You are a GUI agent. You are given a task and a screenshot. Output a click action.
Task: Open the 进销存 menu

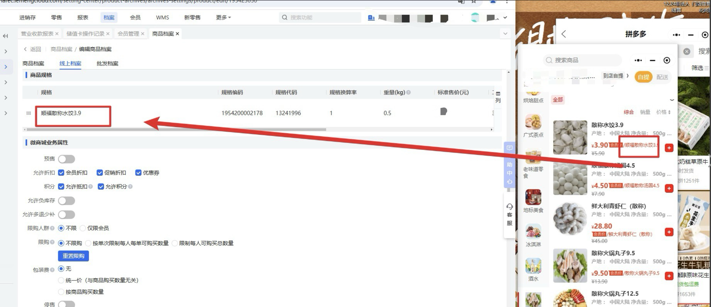pyautogui.click(x=27, y=17)
